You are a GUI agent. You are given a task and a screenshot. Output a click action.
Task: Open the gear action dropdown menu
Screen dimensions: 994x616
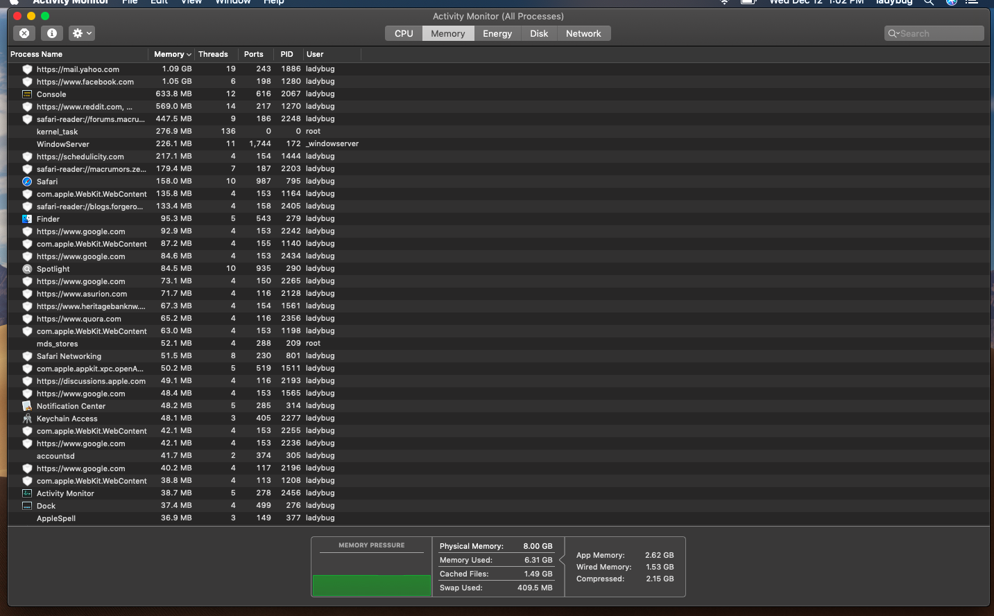click(x=82, y=33)
